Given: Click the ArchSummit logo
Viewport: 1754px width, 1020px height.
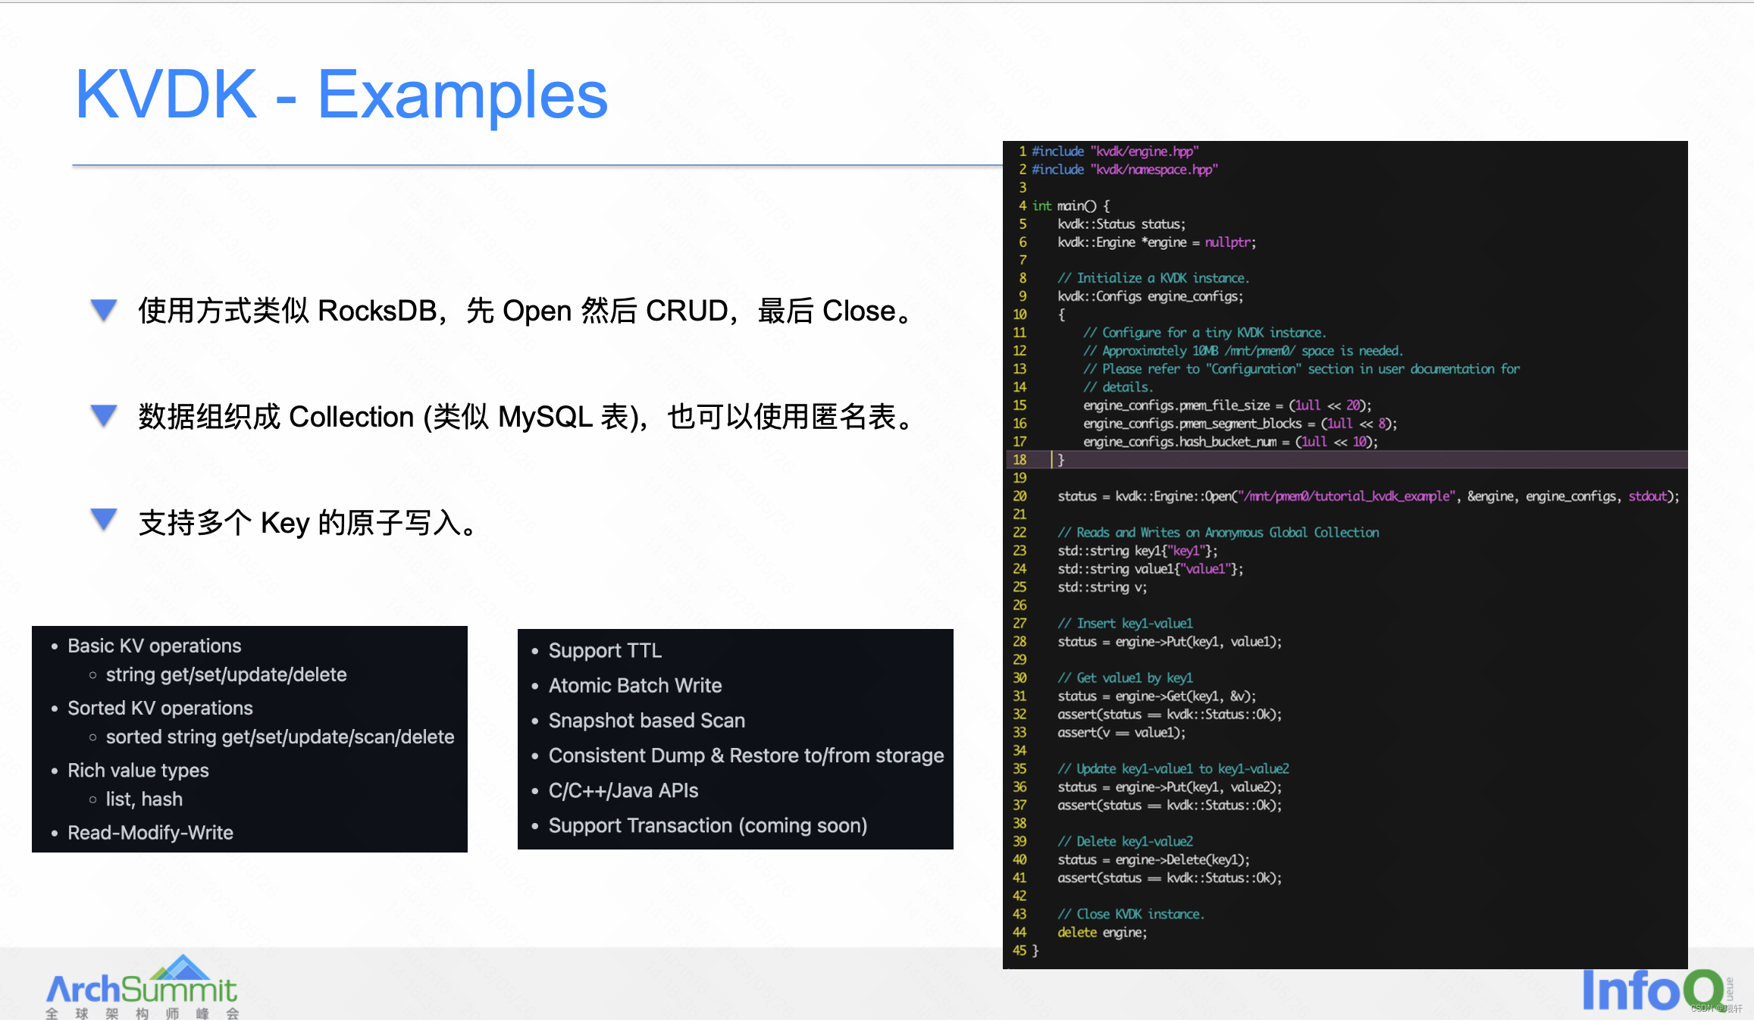Looking at the screenshot, I should [143, 987].
